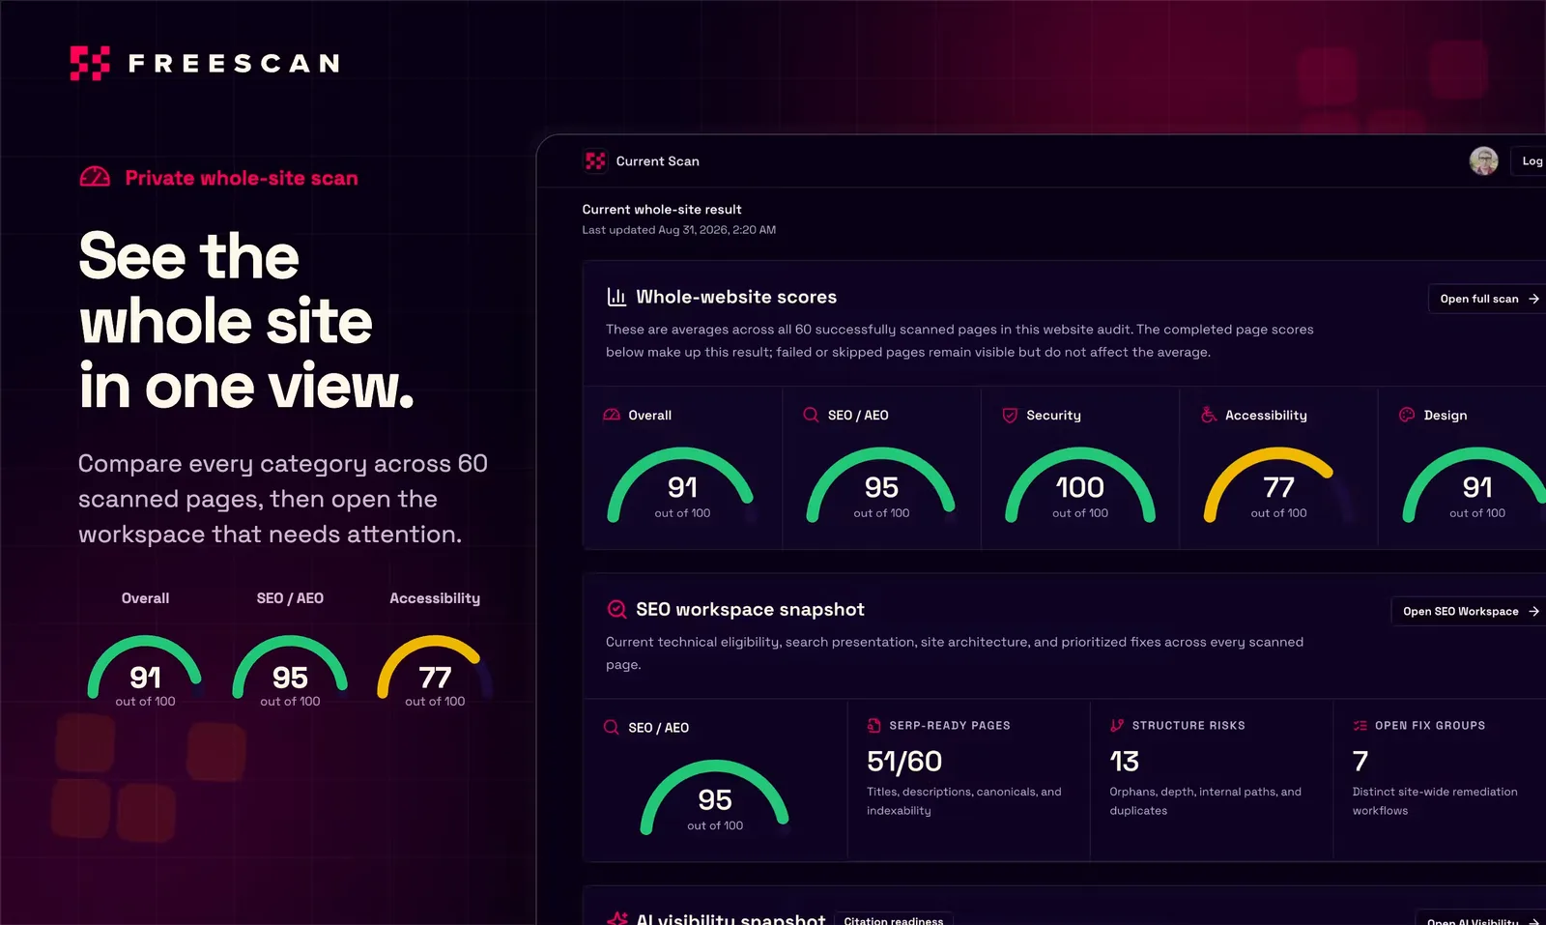Click the 95 gauge in the Whole-website scores SEO / AEO card
The height and width of the screenshot is (925, 1546).
(x=881, y=485)
